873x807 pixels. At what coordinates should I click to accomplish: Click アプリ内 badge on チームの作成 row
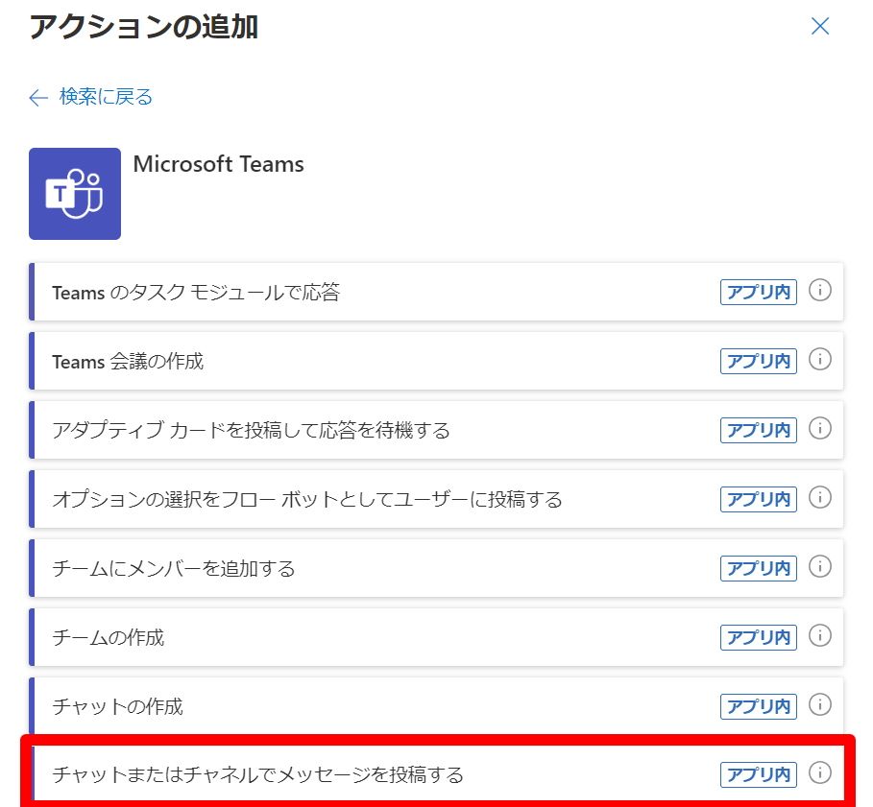tap(758, 637)
